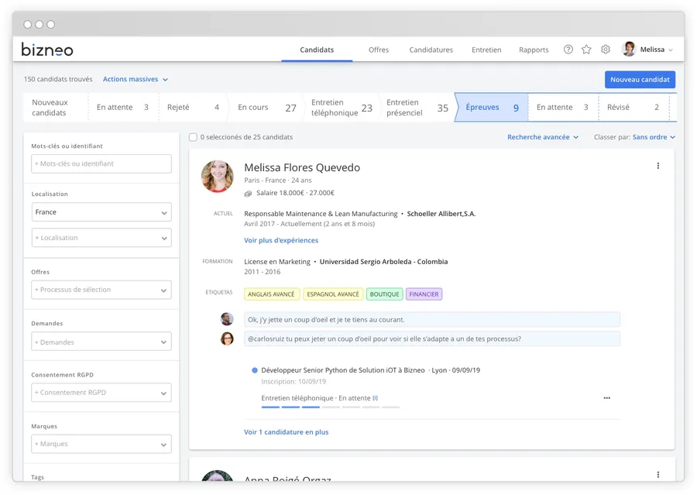The width and height of the screenshot is (697, 495).
Task: Click the Nouveau candidat button
Action: (640, 80)
